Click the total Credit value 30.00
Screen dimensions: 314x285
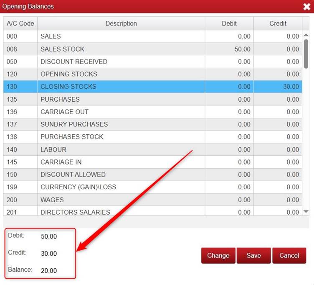click(49, 254)
